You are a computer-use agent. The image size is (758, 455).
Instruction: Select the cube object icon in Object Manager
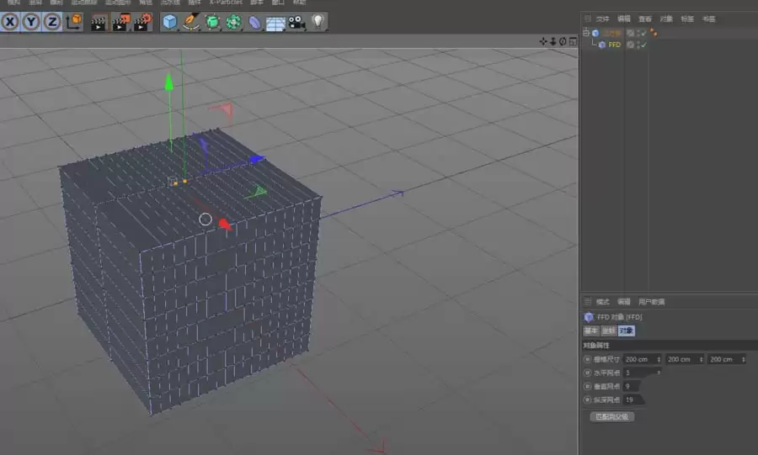coord(595,33)
